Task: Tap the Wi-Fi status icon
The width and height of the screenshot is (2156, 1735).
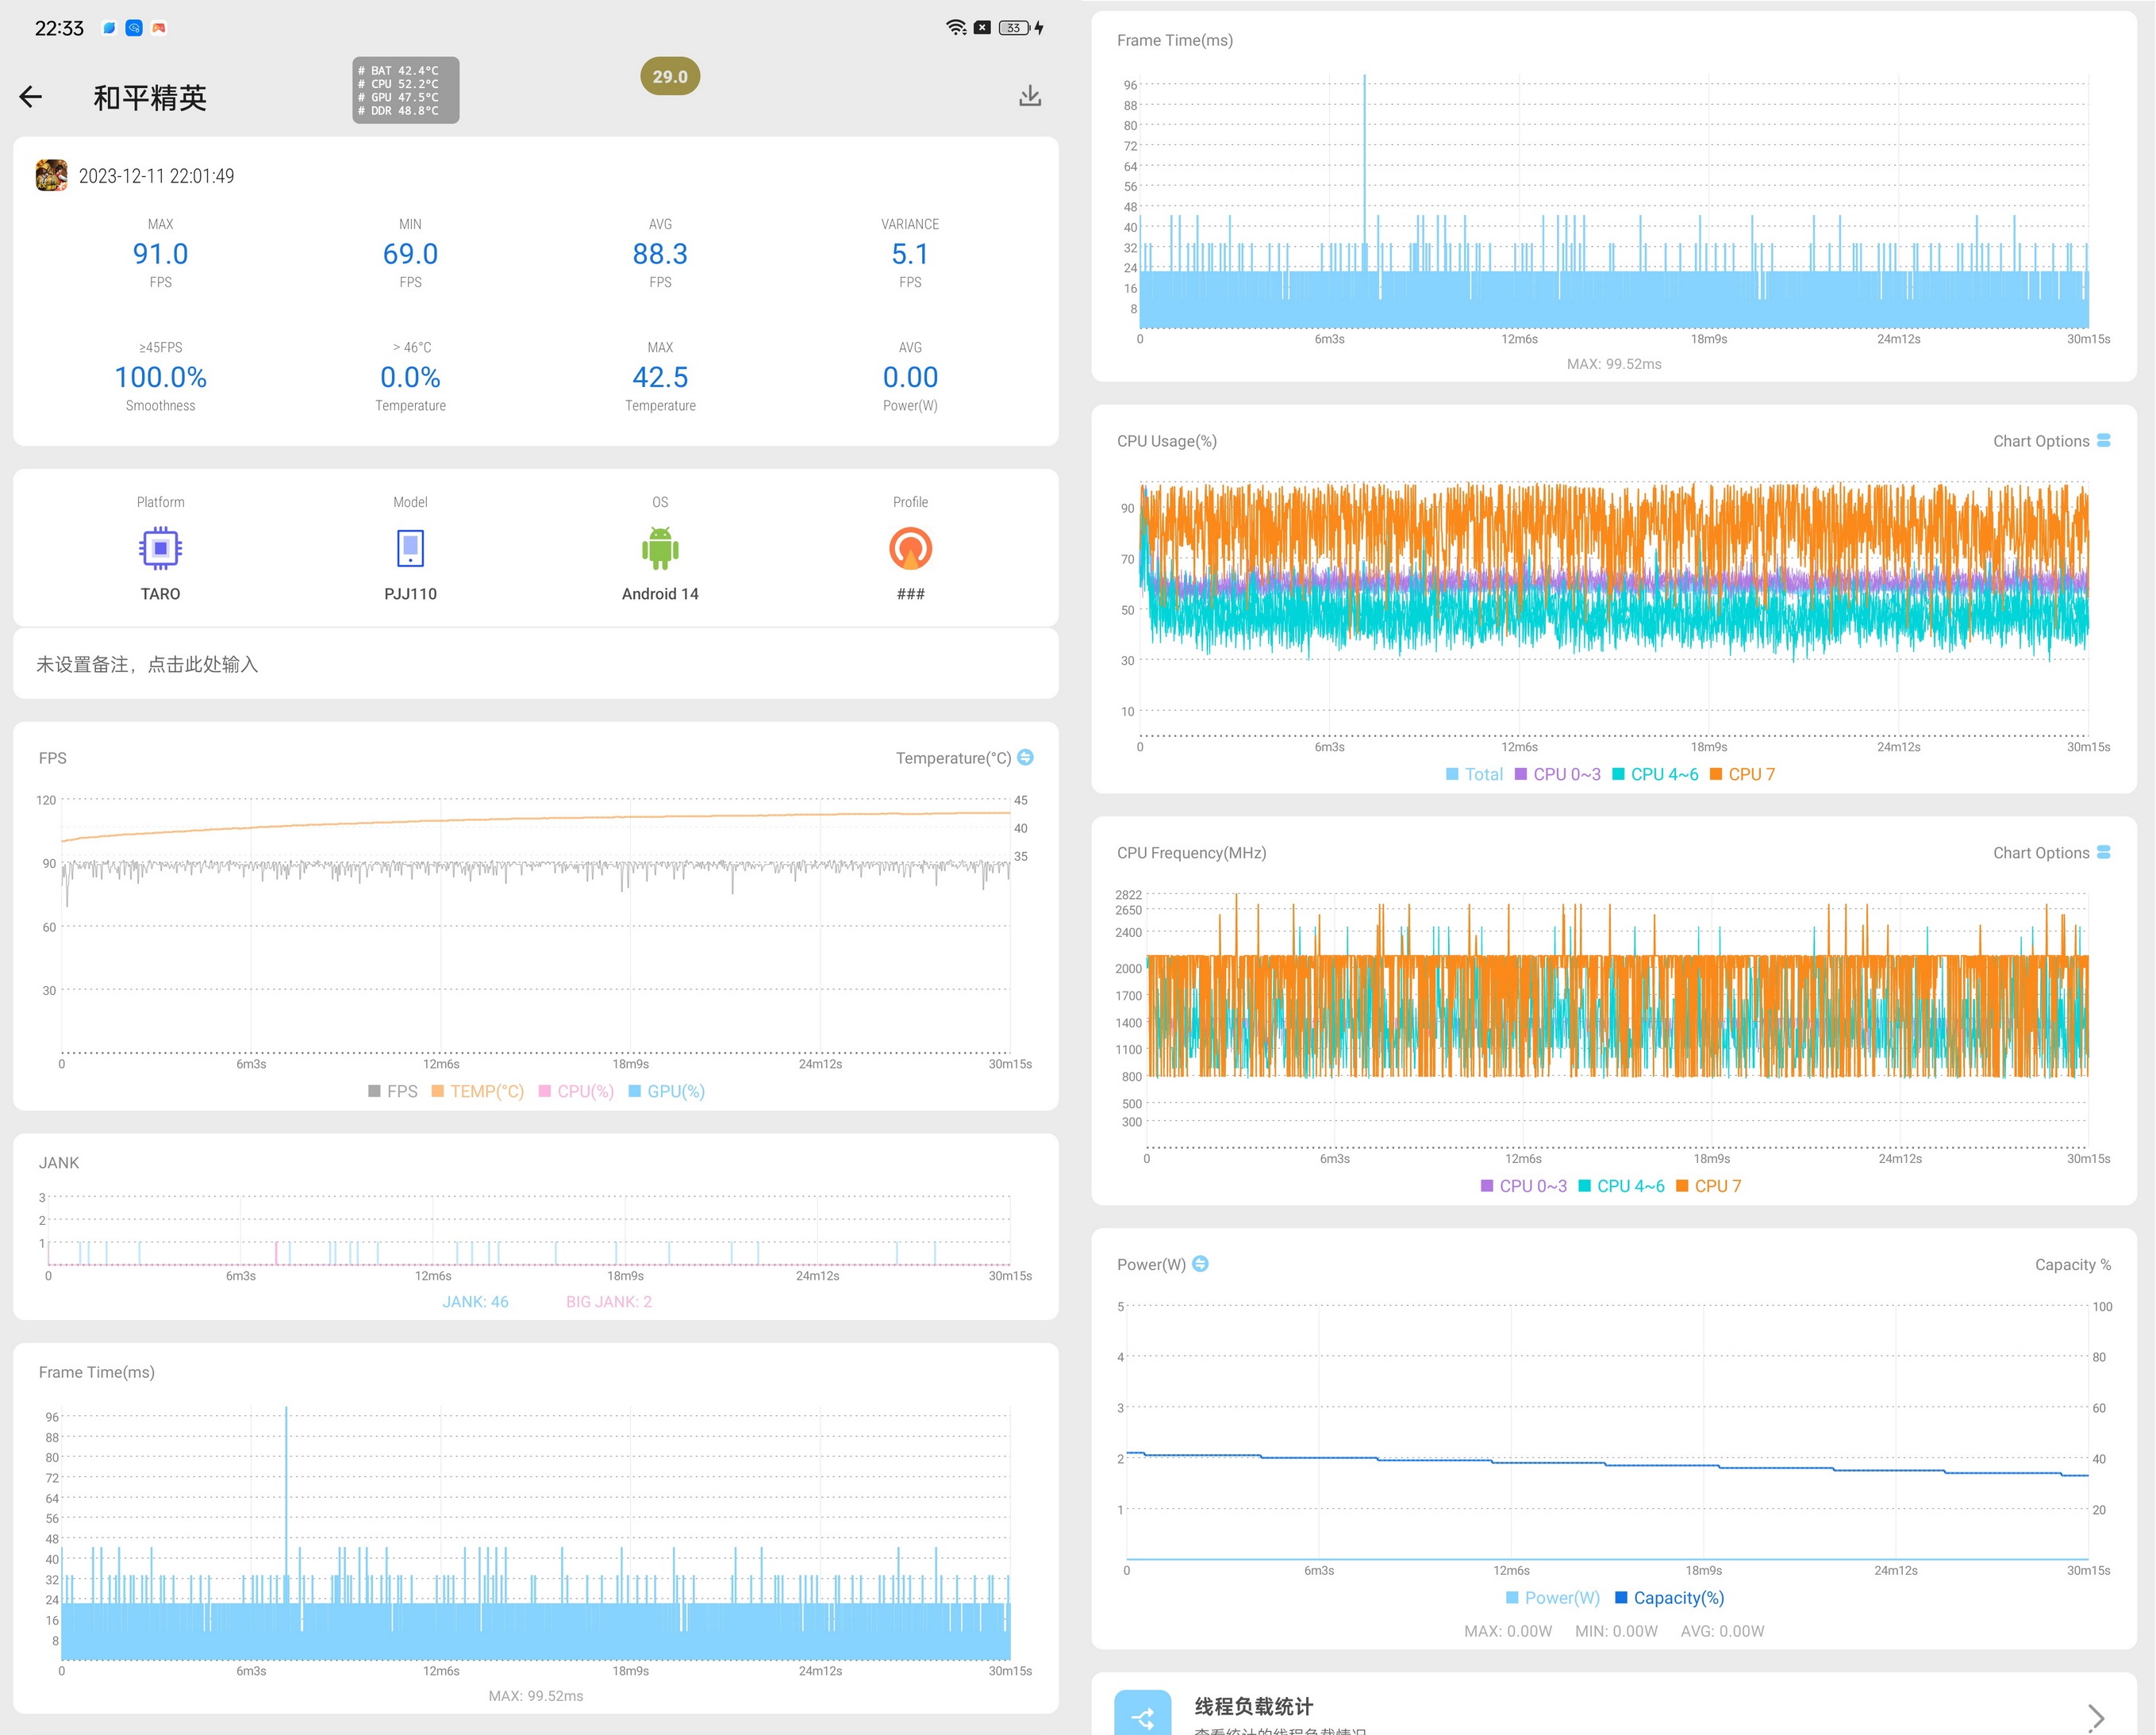Action: (x=956, y=27)
